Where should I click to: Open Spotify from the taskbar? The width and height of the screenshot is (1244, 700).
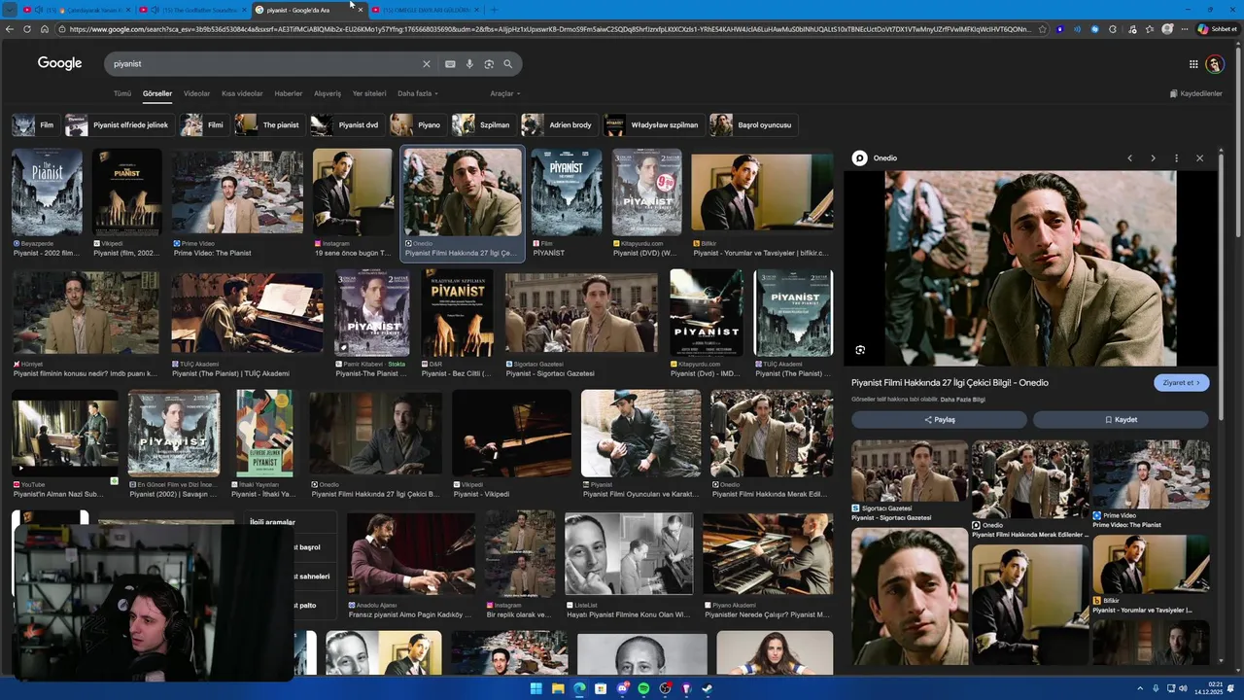coord(643,689)
